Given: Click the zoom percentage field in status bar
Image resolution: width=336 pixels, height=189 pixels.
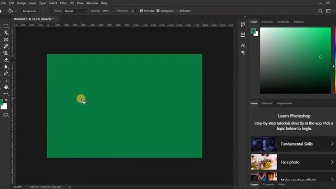Looking at the screenshot, I should 17,187.
